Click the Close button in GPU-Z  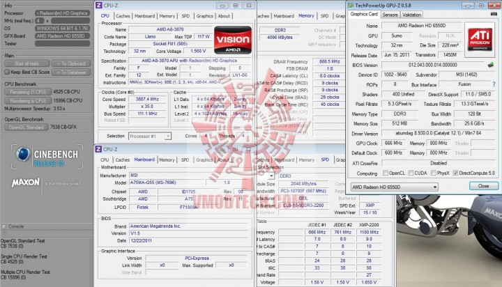coord(484,186)
